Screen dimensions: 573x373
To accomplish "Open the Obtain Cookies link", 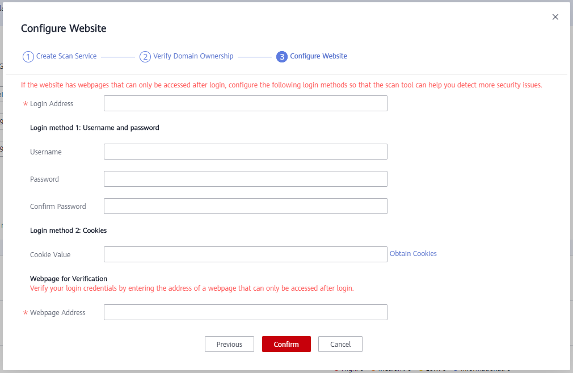I will (x=413, y=254).
